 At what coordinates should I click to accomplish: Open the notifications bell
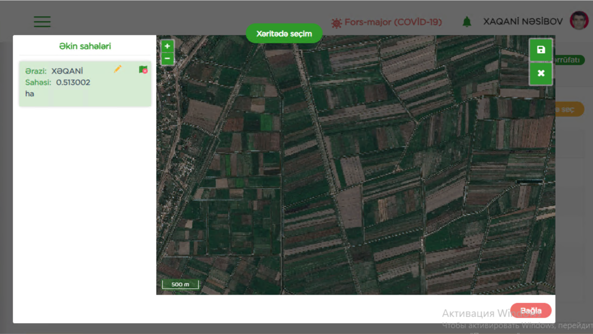tap(467, 22)
